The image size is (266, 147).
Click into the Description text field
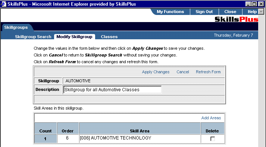coord(112,90)
